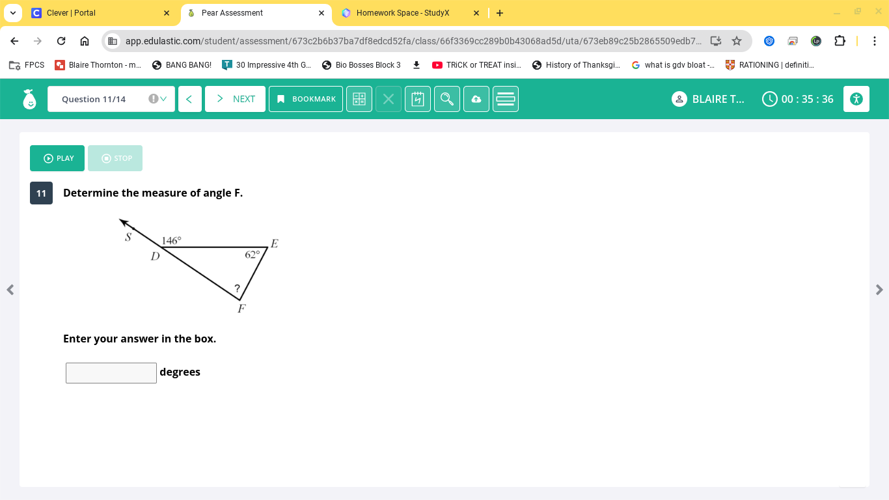Go to browser home page

point(85,41)
